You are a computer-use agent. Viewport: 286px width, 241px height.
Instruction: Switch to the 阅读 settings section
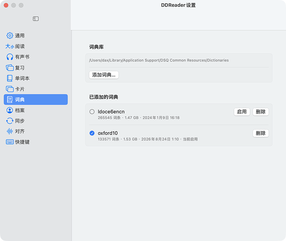[x=36, y=46]
